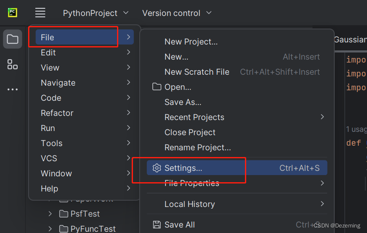Open the Version control dropdown
This screenshot has height=233, width=367.
pos(177,13)
